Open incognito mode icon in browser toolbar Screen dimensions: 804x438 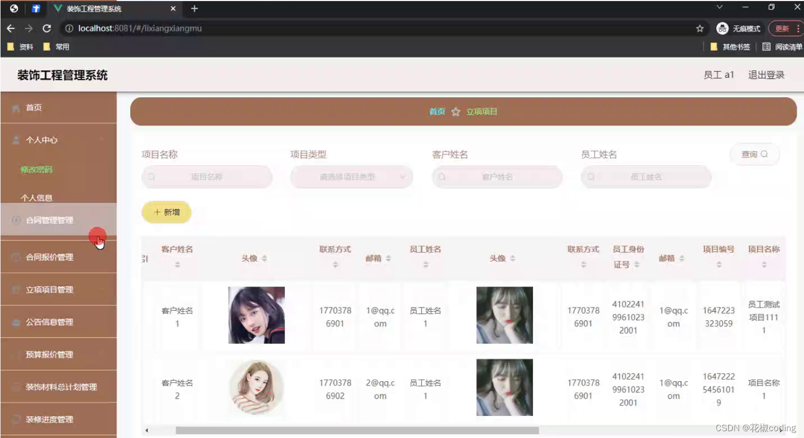click(x=721, y=28)
